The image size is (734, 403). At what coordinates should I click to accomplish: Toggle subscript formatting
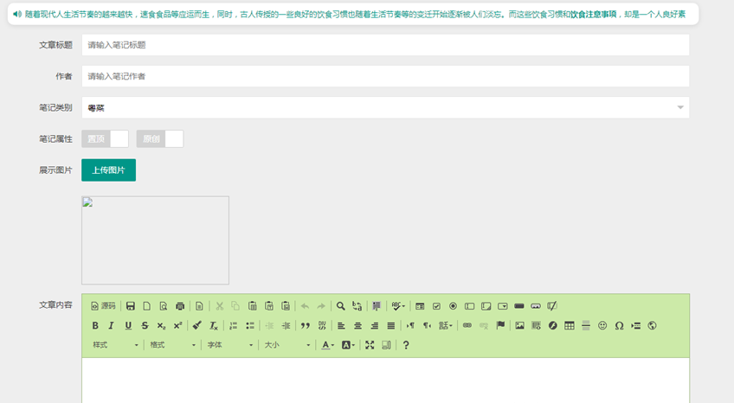point(161,326)
